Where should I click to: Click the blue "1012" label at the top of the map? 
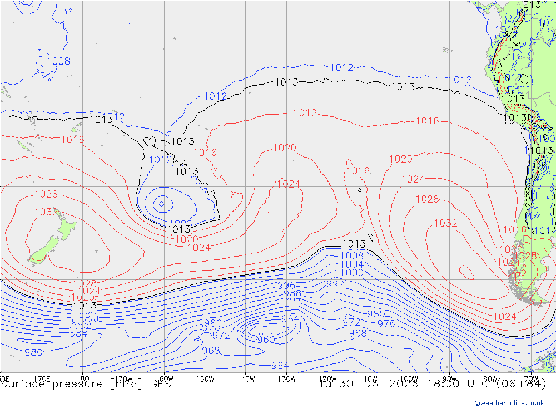[341, 67]
